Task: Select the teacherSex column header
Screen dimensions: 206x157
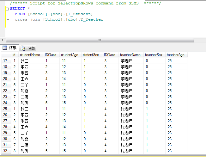Action: [154, 55]
